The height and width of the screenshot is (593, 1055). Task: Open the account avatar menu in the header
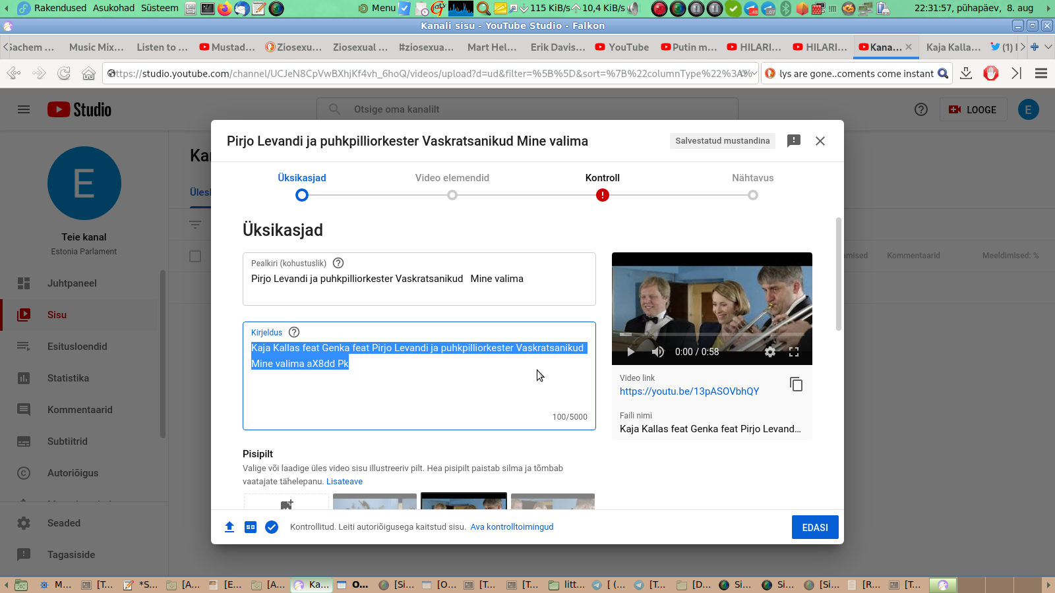[x=1028, y=109]
